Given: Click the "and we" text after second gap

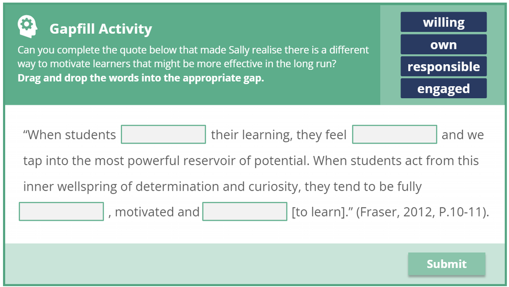Looking at the screenshot, I should (x=463, y=135).
